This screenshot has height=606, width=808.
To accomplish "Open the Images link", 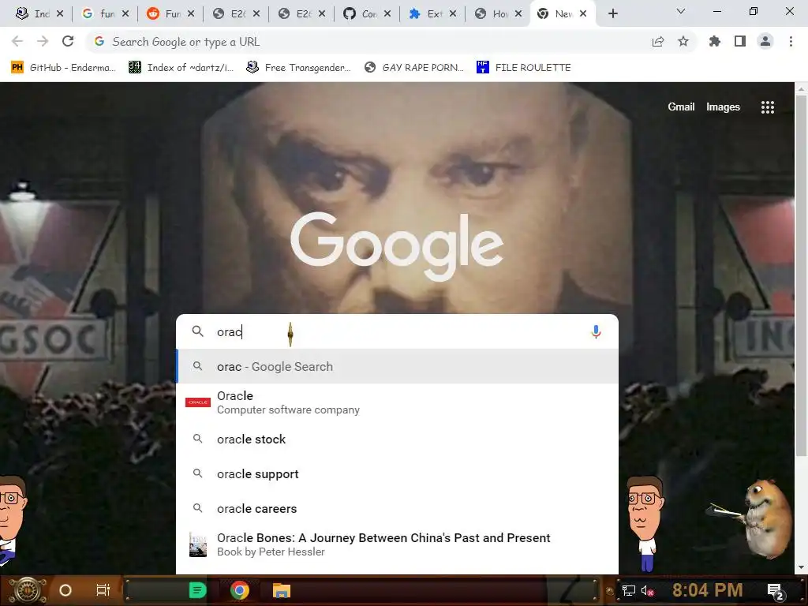I will 723,107.
